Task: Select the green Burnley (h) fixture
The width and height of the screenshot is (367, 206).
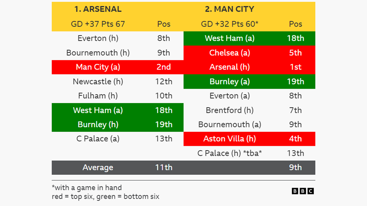Action: click(98, 124)
